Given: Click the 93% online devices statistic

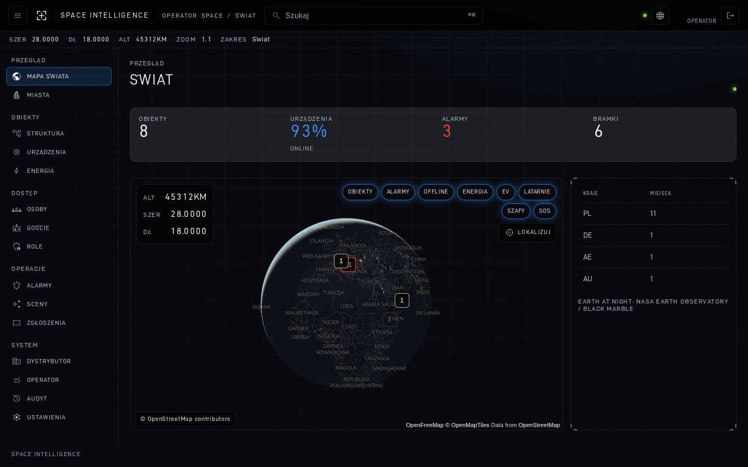Looking at the screenshot, I should tap(357, 134).
